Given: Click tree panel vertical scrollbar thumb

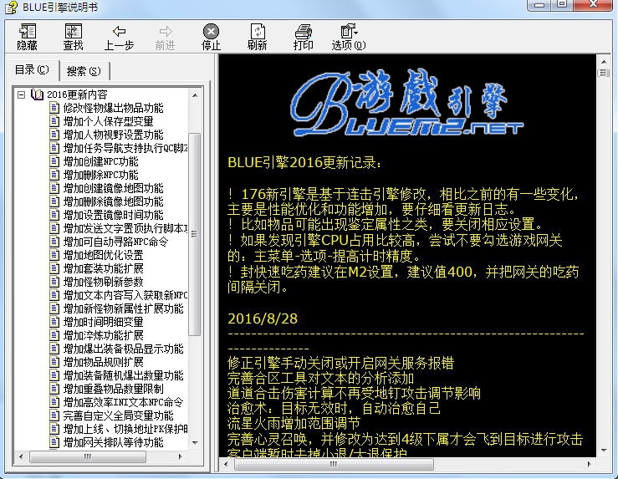Looking at the screenshot, I should click(x=195, y=234).
